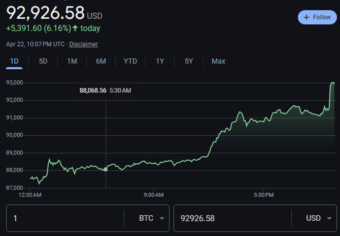Switch to the 5D chart range
The height and width of the screenshot is (236, 340).
pos(43,61)
